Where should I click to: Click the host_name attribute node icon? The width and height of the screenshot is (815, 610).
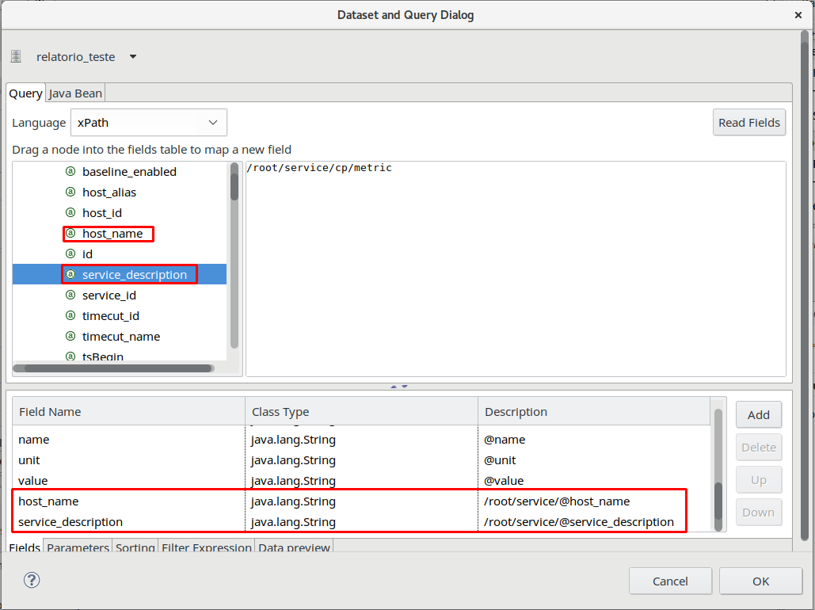click(70, 234)
